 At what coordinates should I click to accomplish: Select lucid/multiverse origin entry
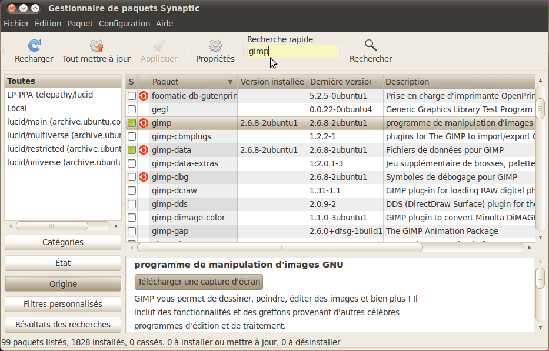point(63,135)
